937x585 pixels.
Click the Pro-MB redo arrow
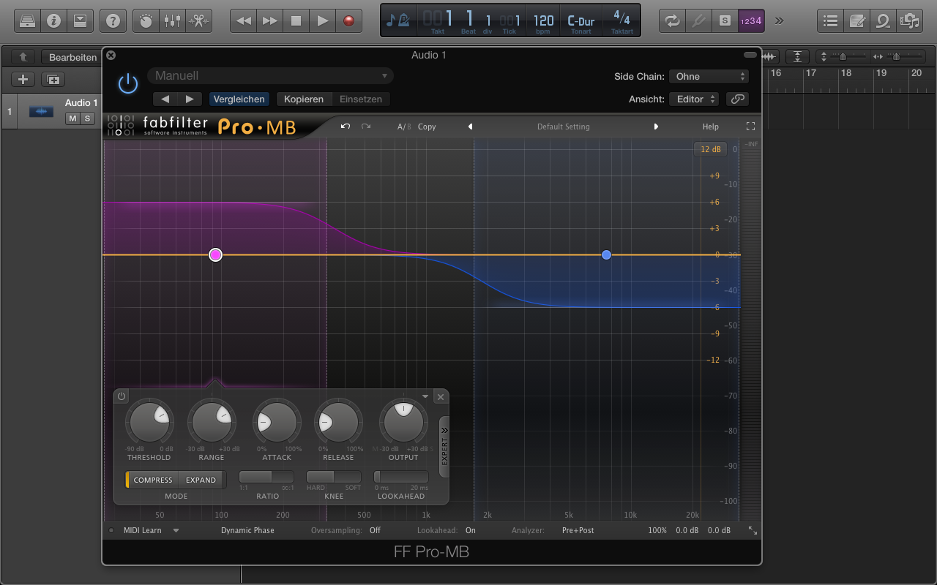click(366, 127)
